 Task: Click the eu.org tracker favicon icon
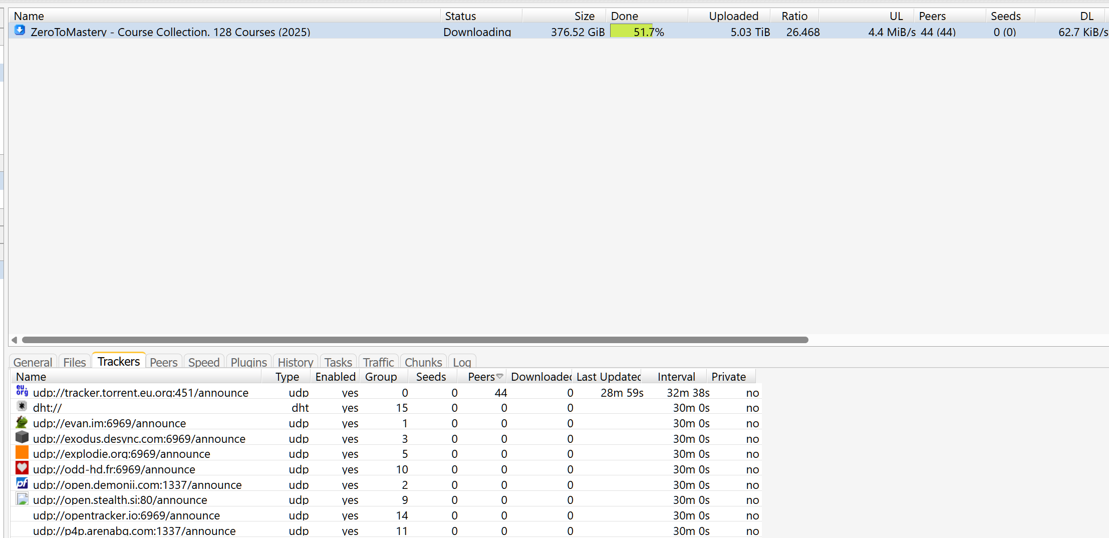click(x=22, y=391)
